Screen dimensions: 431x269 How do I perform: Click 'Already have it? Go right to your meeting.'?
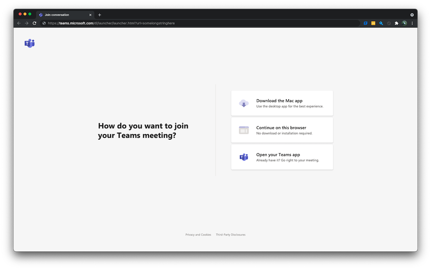coord(288,160)
